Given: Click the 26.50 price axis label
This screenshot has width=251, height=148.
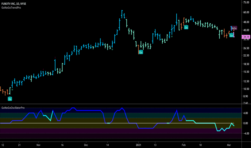Looking at the screenshot, I should pos(246,48).
